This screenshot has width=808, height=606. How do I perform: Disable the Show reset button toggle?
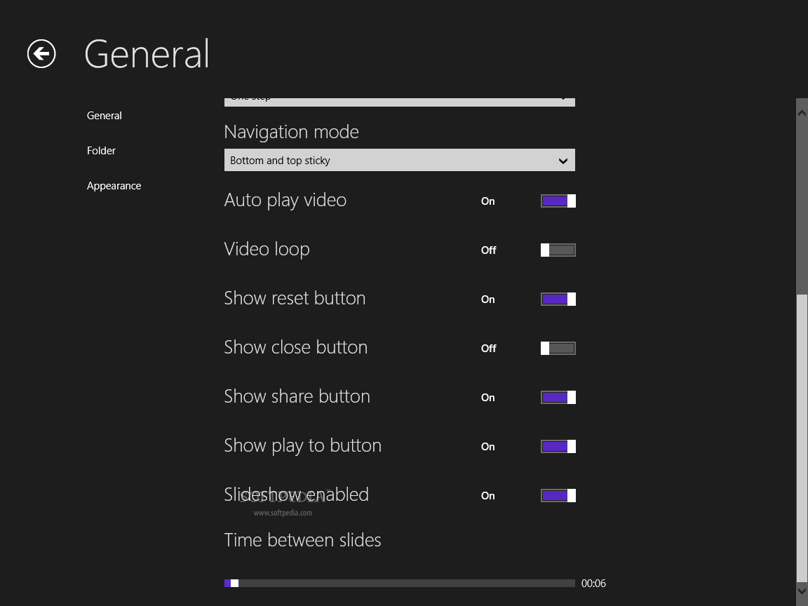click(558, 299)
